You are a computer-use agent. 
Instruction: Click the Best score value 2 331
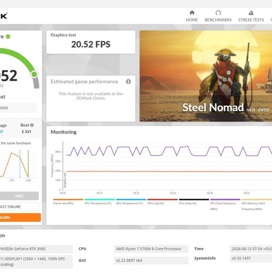coord(27,132)
